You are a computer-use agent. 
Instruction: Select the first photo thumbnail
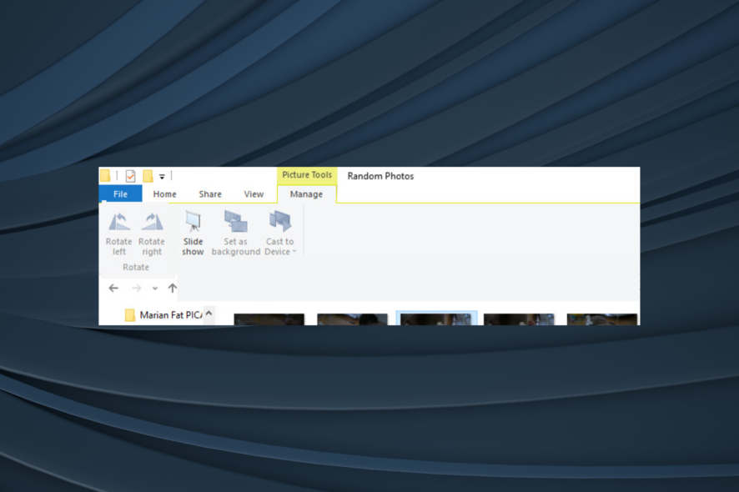point(269,319)
